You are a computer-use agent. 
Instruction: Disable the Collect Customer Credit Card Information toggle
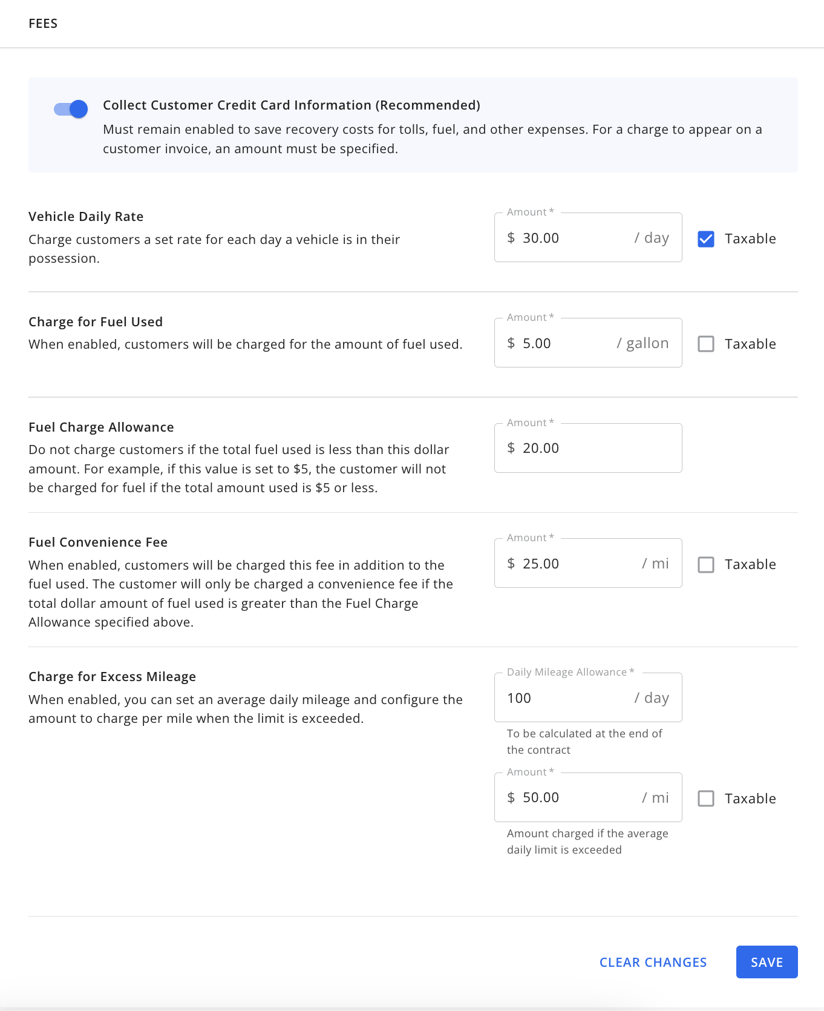point(69,109)
